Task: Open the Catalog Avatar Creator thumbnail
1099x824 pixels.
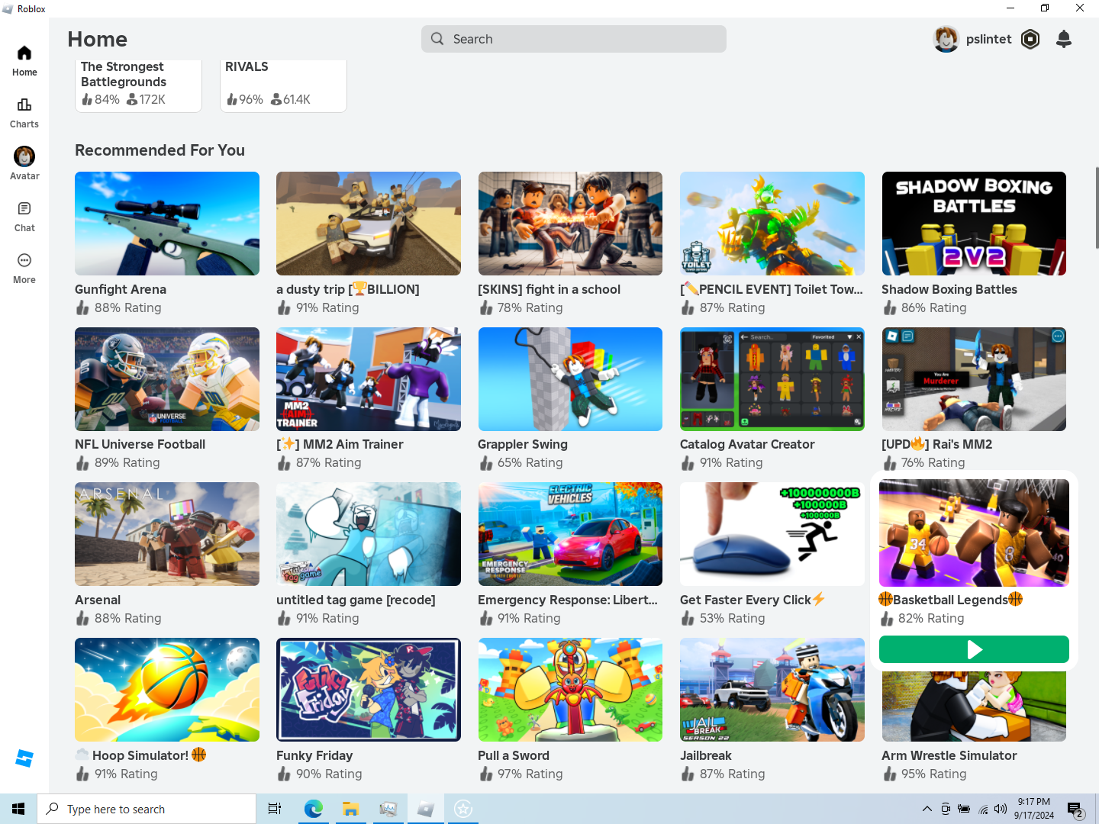Action: 772,379
